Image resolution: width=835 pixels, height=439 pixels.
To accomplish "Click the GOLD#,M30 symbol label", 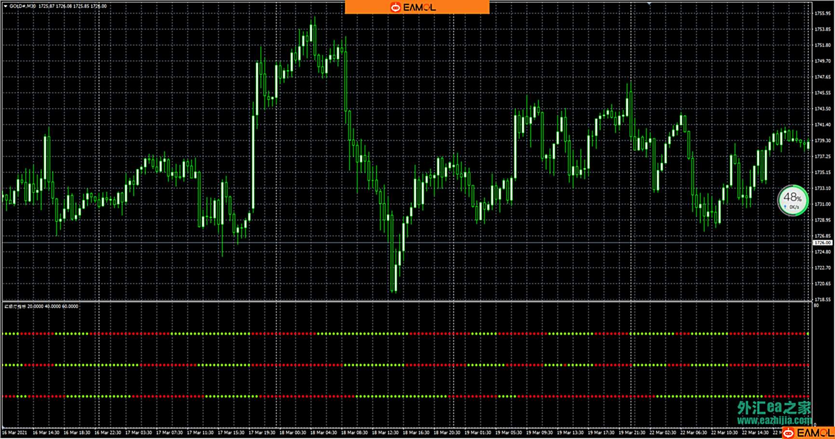I will pos(22,6).
